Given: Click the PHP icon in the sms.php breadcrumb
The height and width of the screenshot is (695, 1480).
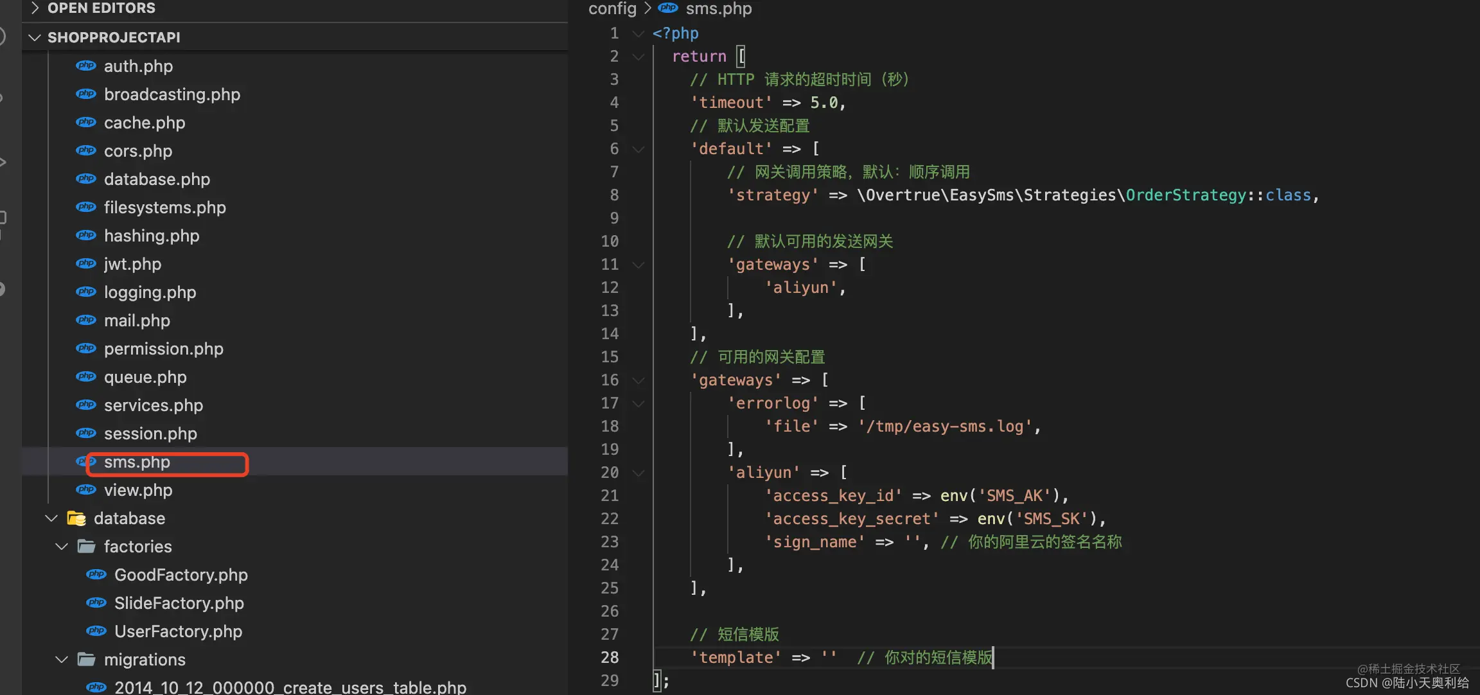Looking at the screenshot, I should [x=668, y=8].
